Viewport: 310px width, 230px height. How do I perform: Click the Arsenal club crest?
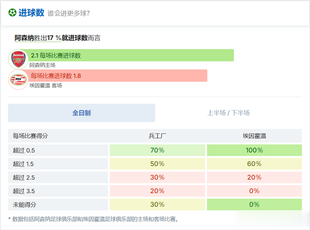(18, 58)
